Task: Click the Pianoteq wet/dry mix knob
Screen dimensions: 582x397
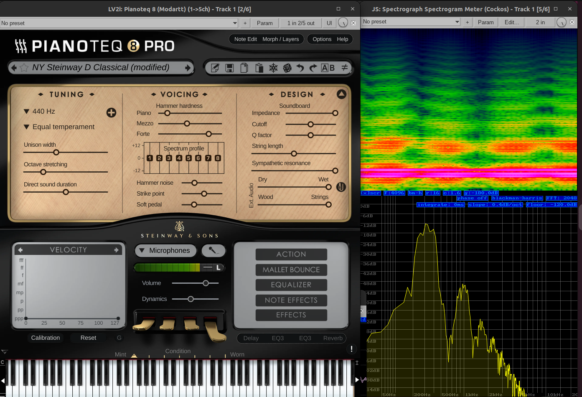Action: point(343,23)
